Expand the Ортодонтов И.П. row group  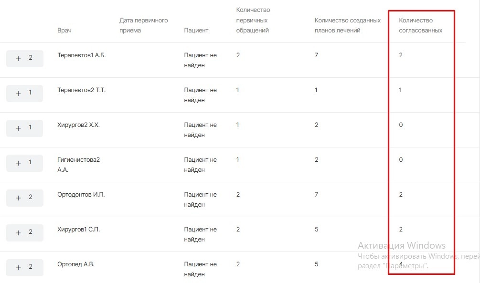coord(19,198)
